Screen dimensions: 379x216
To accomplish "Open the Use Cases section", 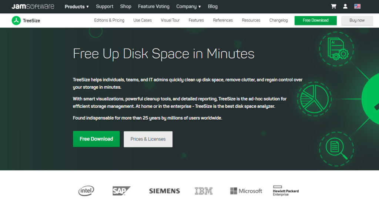I will (142, 20).
